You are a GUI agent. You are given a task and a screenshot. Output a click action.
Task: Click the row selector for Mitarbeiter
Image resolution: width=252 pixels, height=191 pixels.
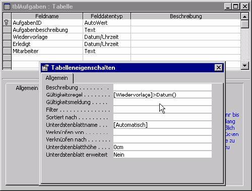(7, 51)
